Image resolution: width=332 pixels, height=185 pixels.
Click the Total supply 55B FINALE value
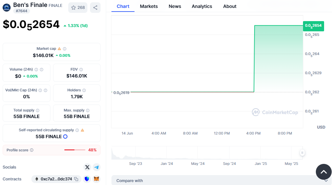[26, 116]
